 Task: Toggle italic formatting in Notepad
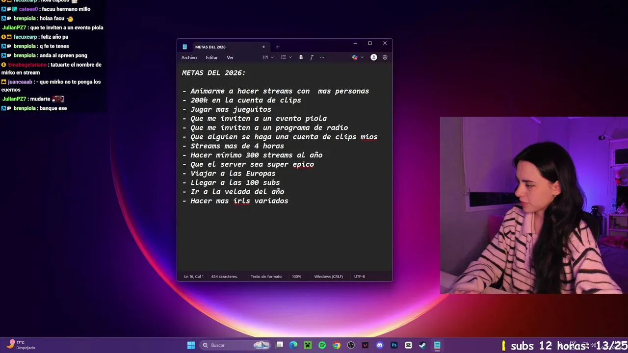(x=312, y=57)
